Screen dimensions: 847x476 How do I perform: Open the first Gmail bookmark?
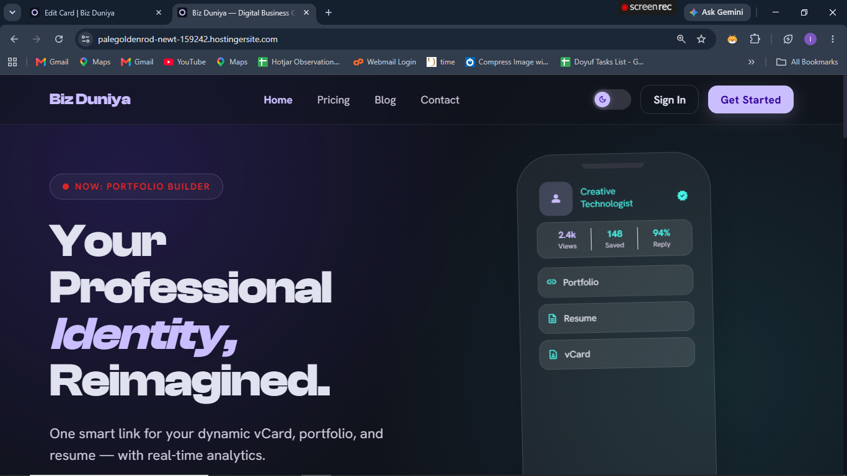pyautogui.click(x=52, y=62)
